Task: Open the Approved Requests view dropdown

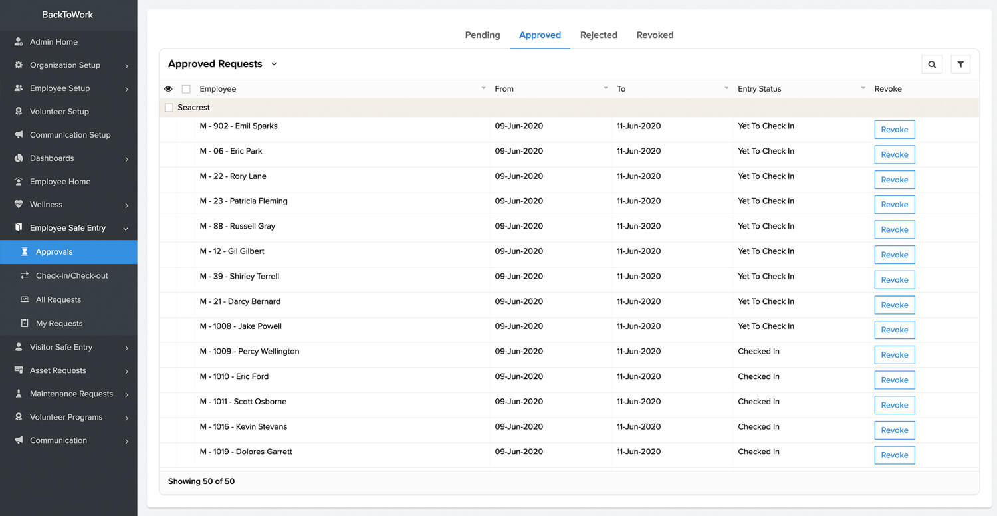Action: point(274,64)
